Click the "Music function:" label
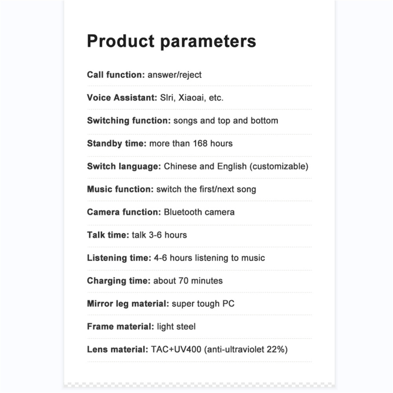 coord(120,189)
